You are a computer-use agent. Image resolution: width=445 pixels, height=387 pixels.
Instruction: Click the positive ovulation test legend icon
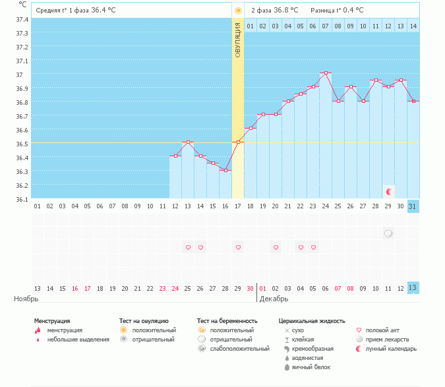tap(123, 330)
